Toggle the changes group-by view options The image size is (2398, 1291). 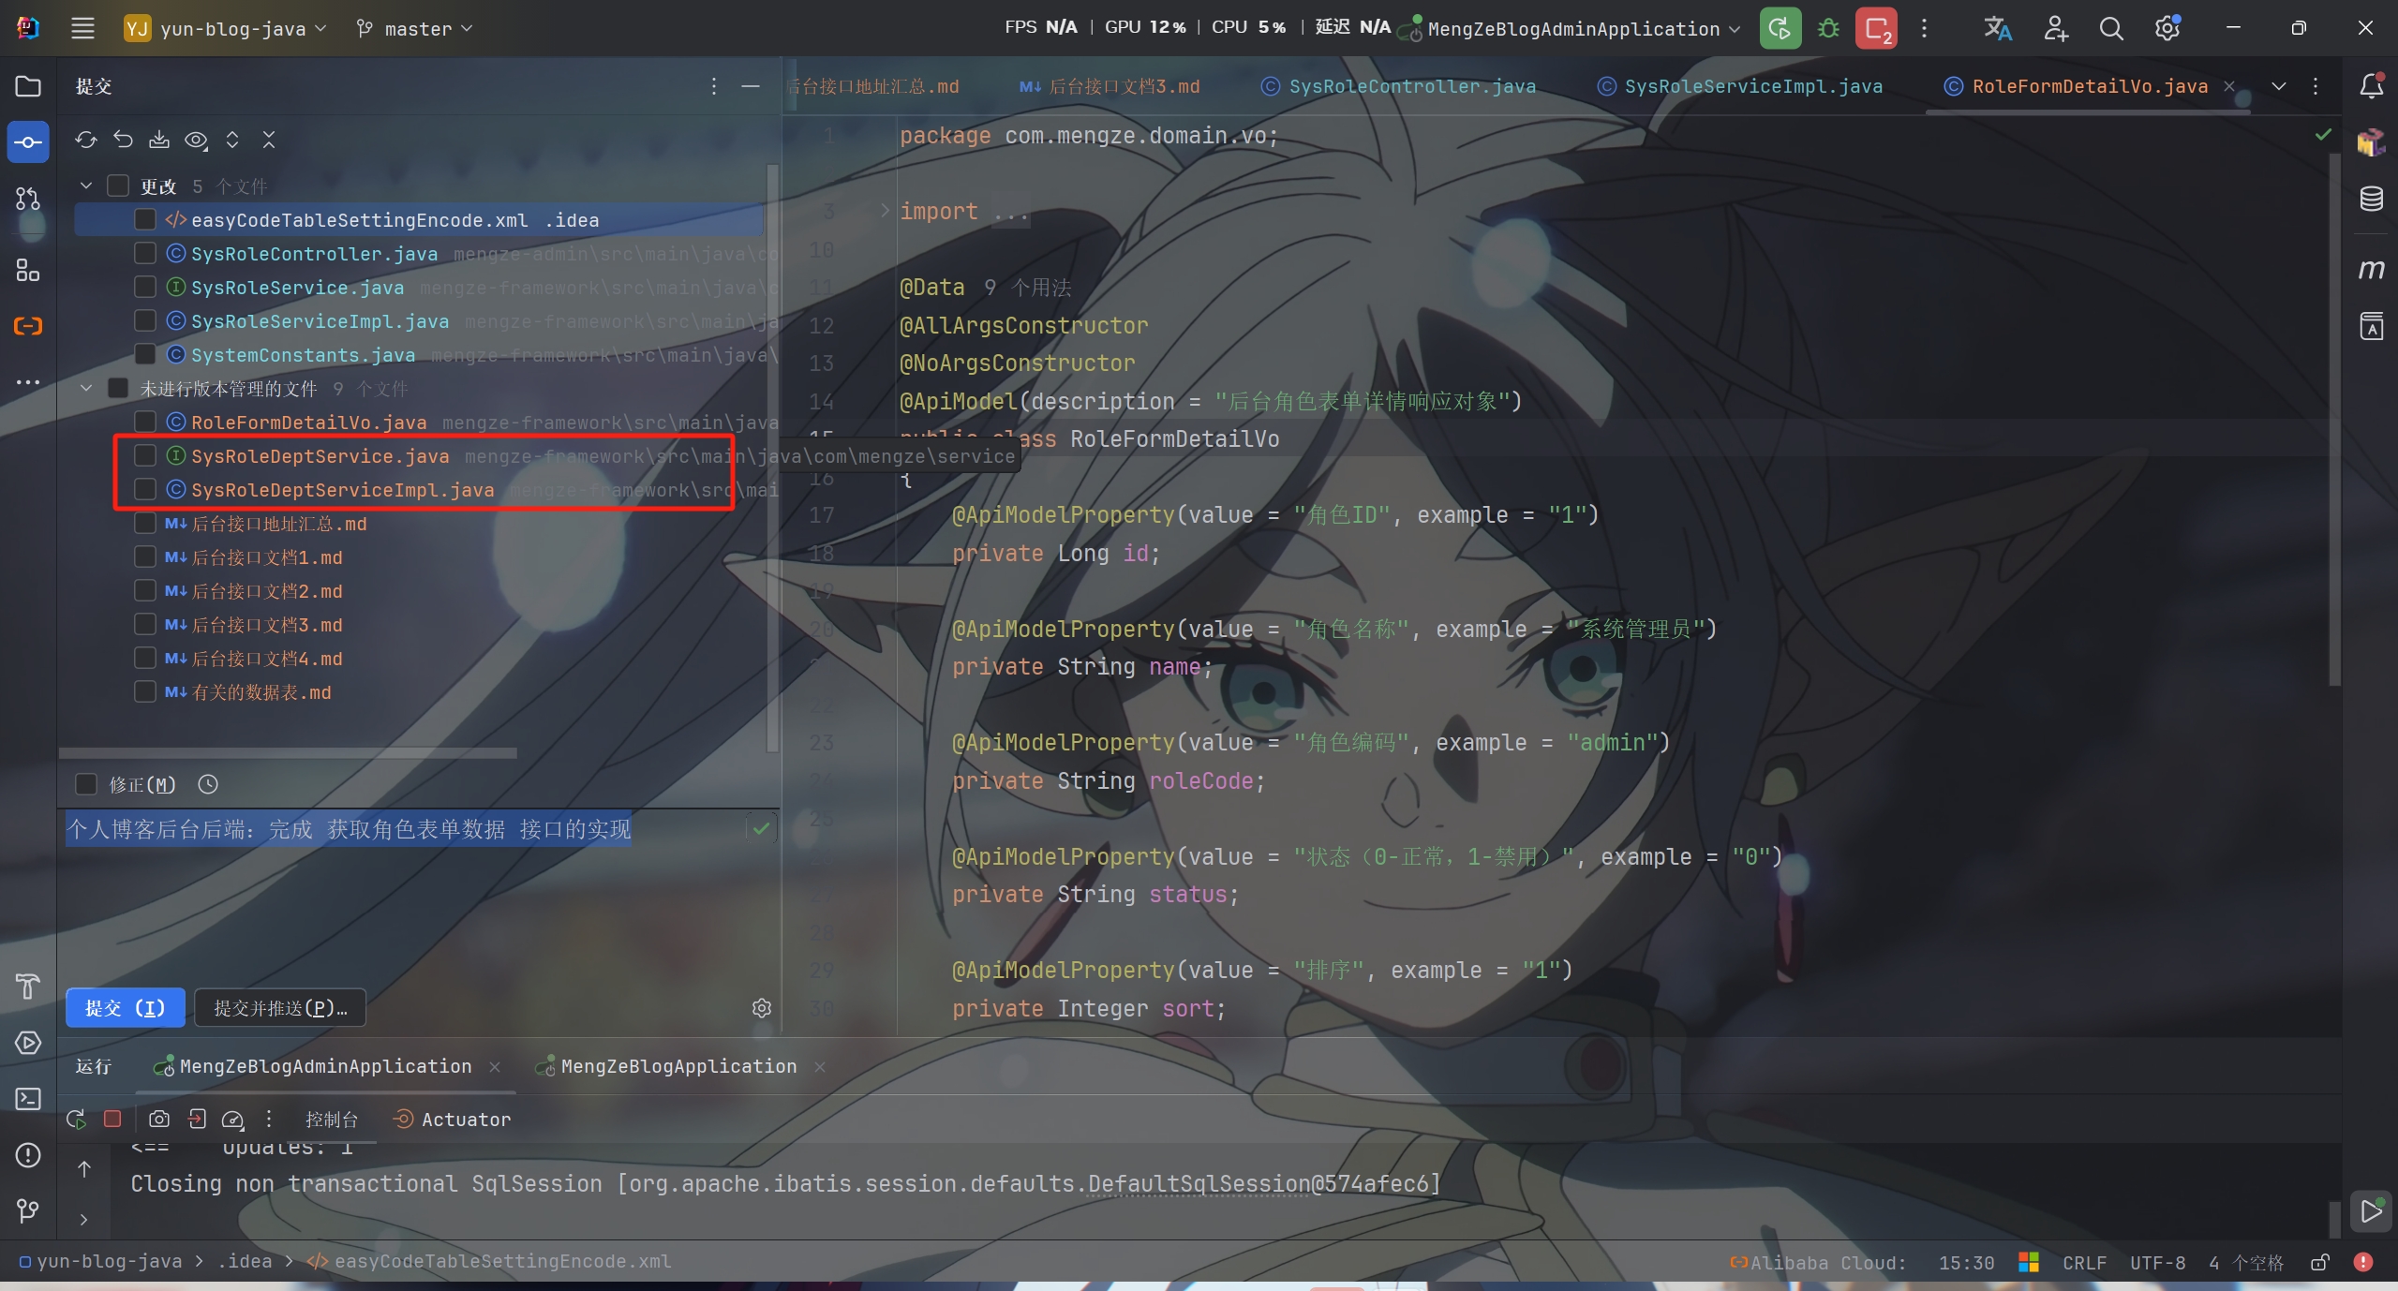[x=196, y=140]
